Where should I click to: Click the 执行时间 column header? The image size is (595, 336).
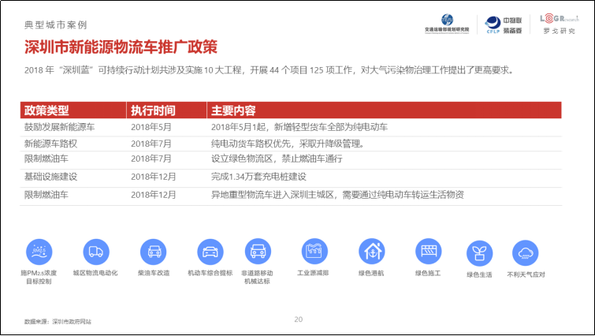pos(153,110)
